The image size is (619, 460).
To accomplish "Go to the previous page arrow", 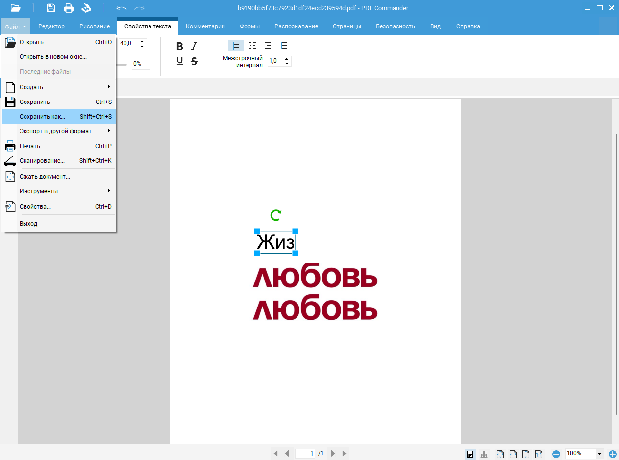I will point(275,454).
